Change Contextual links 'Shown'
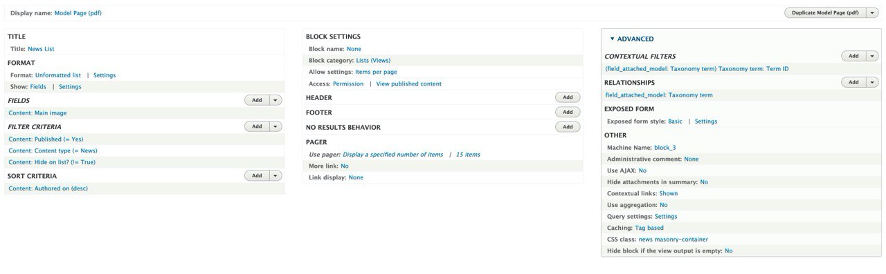This screenshot has width=886, height=274. point(669,194)
